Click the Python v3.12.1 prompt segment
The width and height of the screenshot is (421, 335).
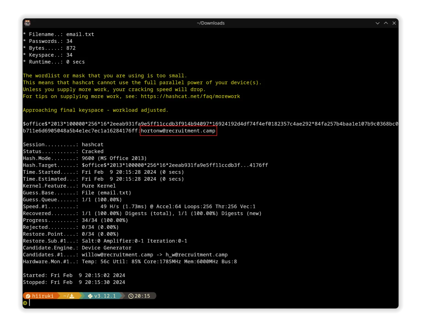tap(102, 296)
